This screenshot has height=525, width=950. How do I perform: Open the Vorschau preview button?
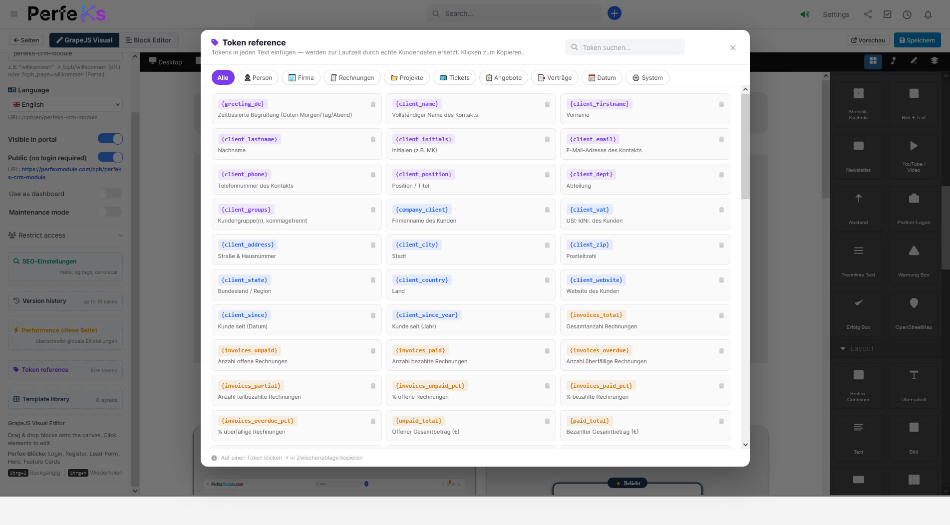(868, 40)
